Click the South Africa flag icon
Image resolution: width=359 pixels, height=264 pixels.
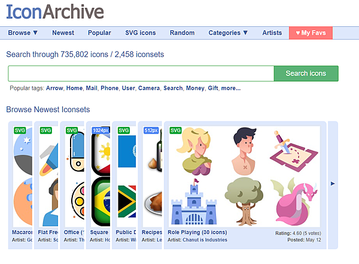[x=127, y=201]
